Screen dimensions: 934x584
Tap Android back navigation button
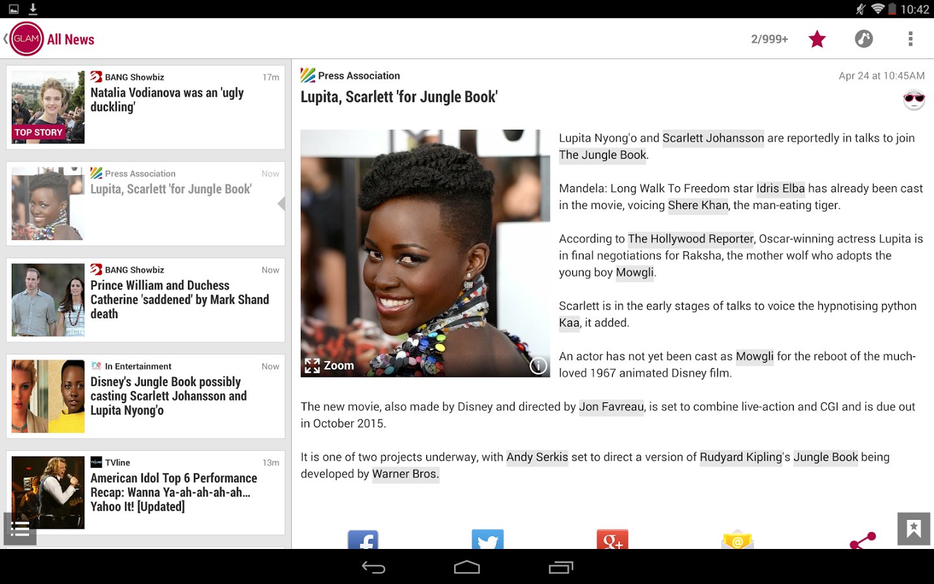tap(374, 567)
